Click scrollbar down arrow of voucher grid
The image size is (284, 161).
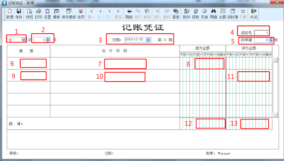click(275, 115)
